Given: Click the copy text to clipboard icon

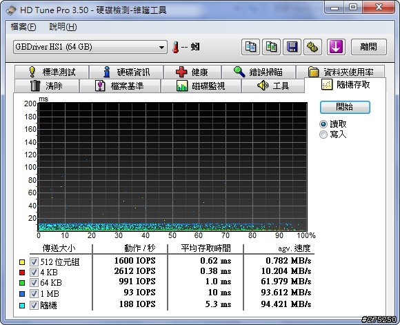Looking at the screenshot, I should [250, 47].
